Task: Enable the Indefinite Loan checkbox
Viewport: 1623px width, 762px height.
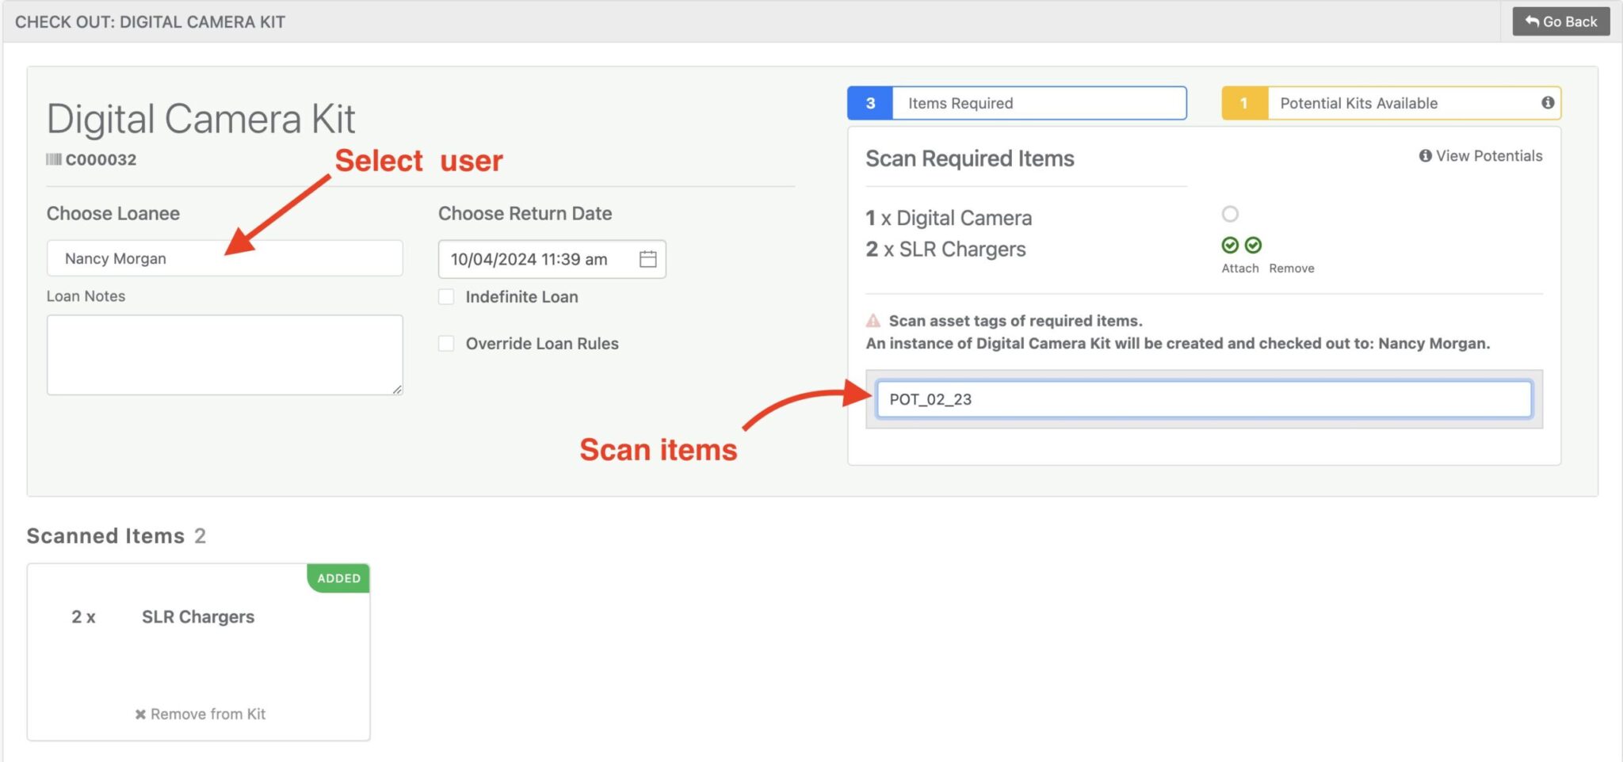Action: pyautogui.click(x=447, y=297)
